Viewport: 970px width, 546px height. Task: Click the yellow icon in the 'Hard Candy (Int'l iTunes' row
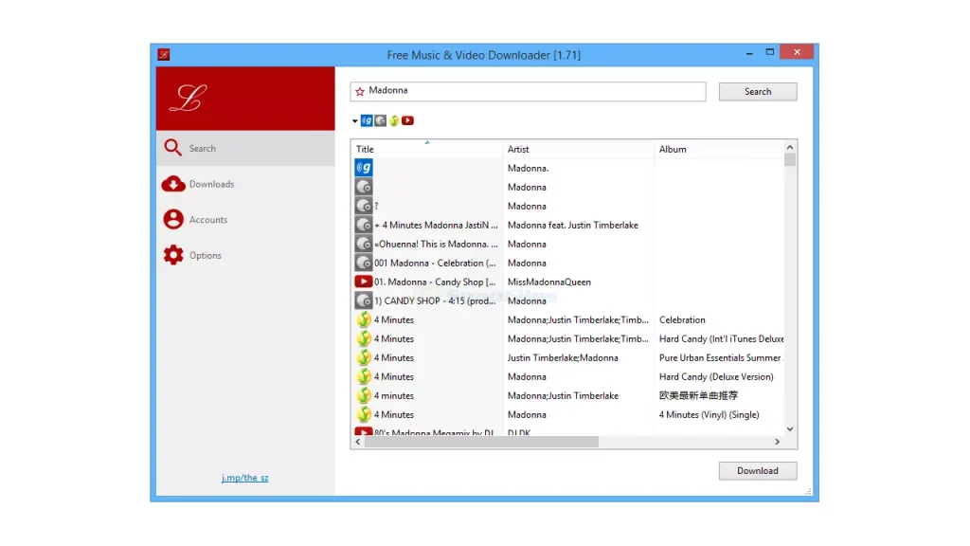point(364,338)
